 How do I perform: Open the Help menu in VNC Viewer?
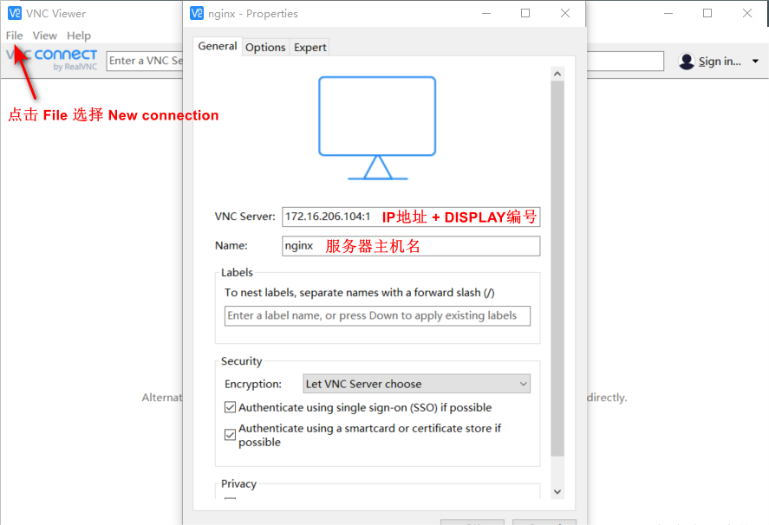79,36
